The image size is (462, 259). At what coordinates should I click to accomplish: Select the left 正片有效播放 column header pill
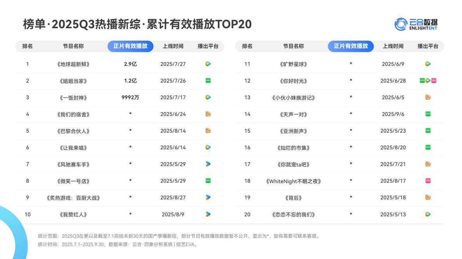(x=131, y=46)
